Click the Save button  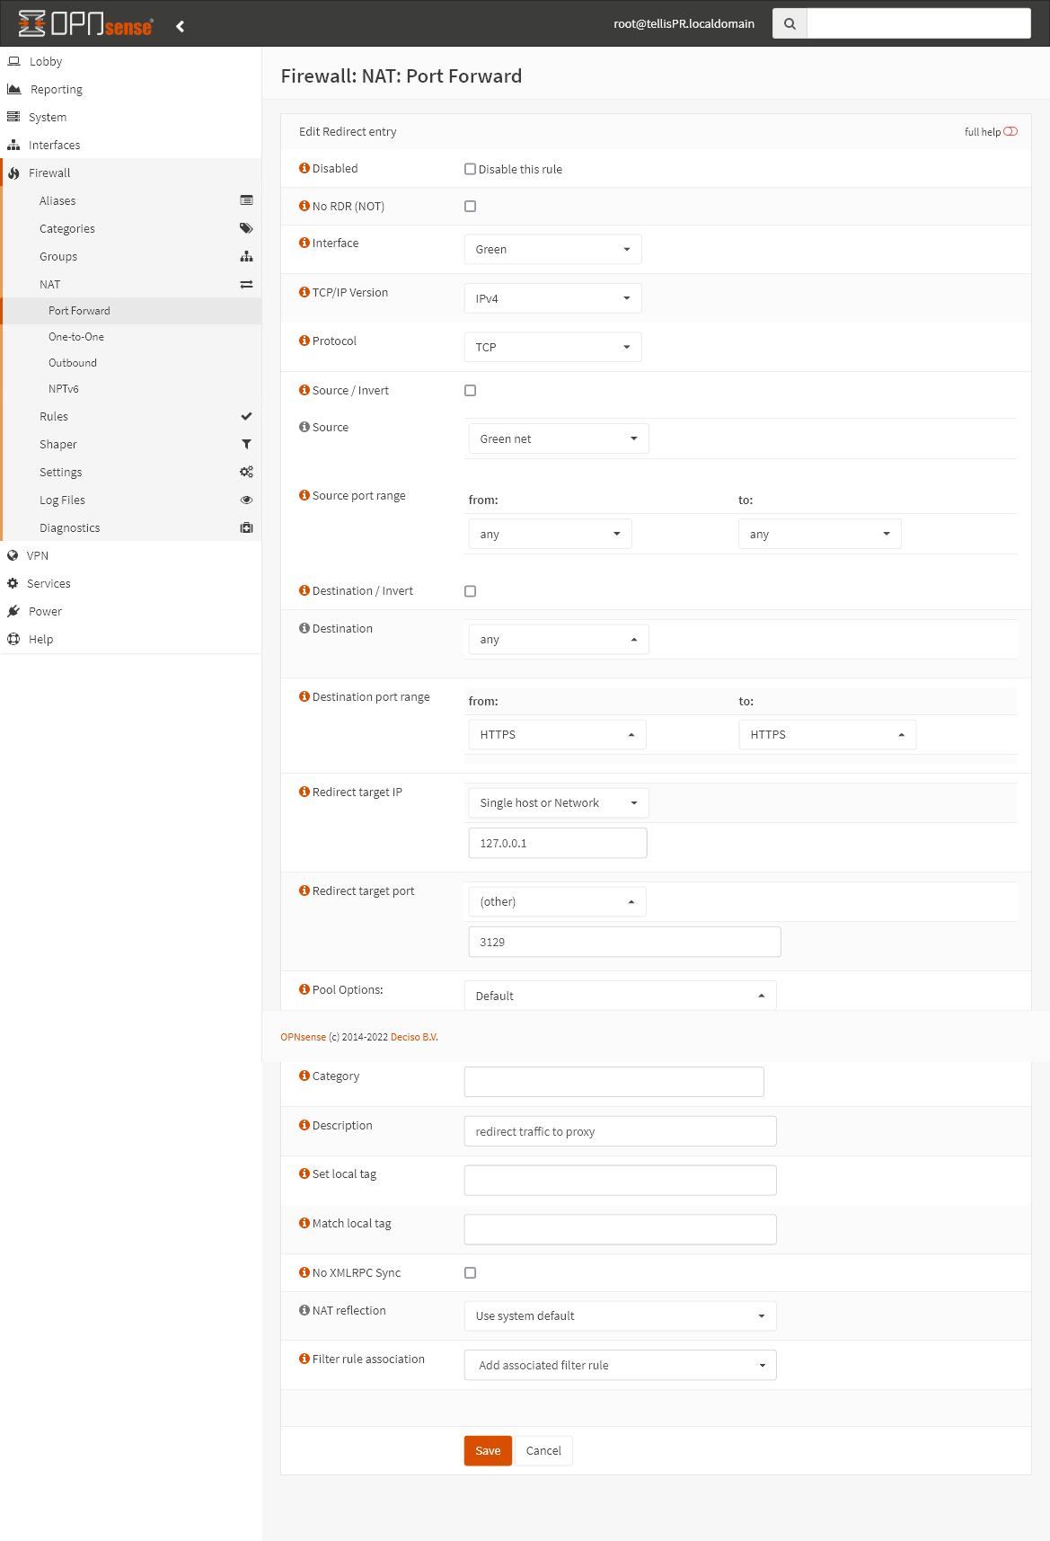tap(488, 1450)
